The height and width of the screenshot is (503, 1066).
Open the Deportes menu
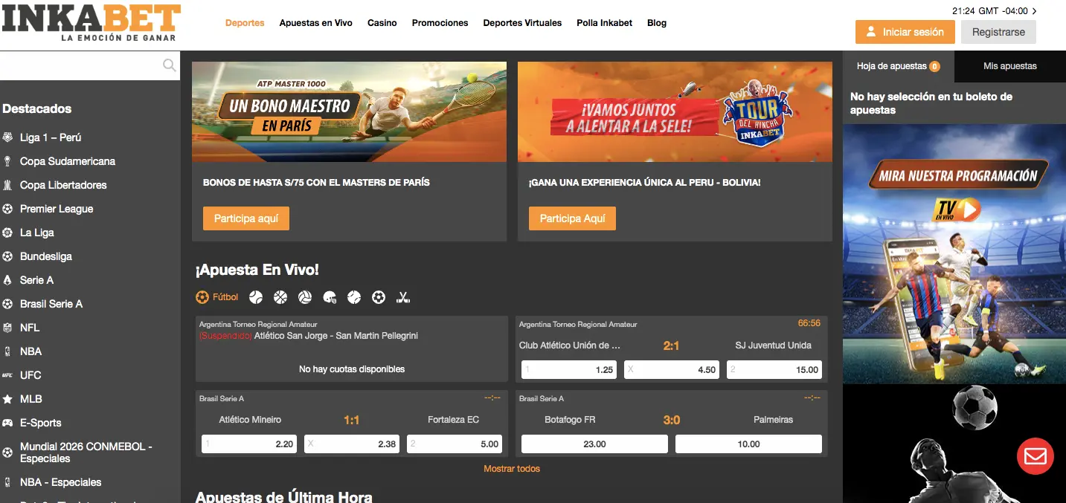[x=245, y=23]
